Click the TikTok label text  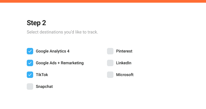[42, 75]
